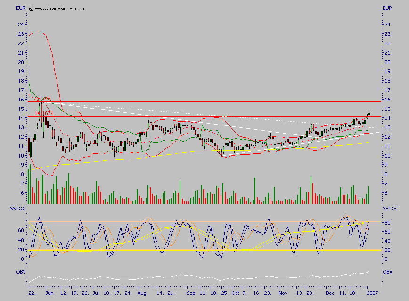409x301 pixels.
Task: Pick the Aug date label on time axis
Action: pyautogui.click(x=142, y=293)
